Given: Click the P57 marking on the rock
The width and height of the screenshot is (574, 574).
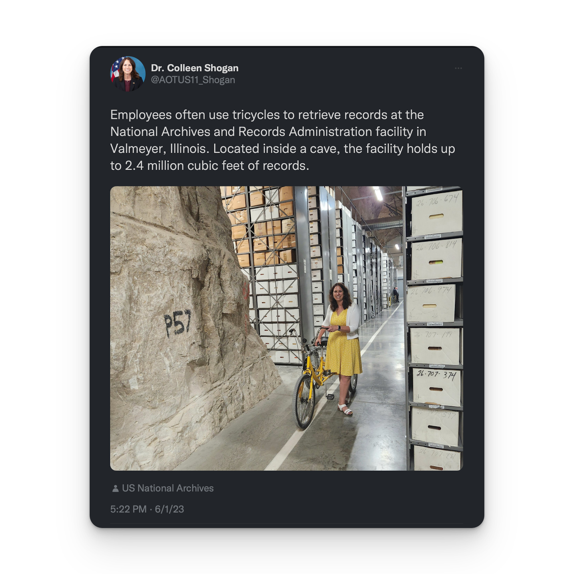Looking at the screenshot, I should click(x=178, y=323).
